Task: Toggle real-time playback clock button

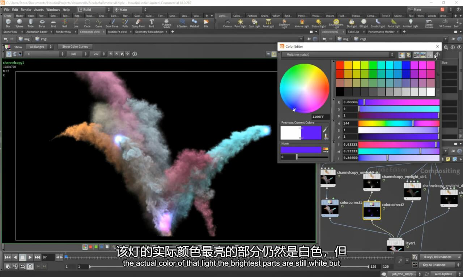Action: 30,266
